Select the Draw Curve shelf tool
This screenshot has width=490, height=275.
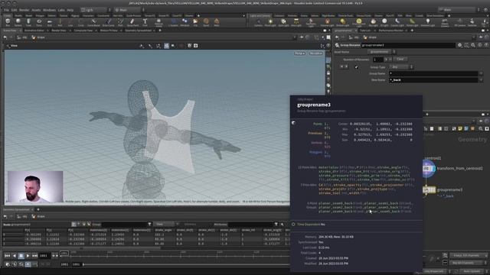coord(108,22)
